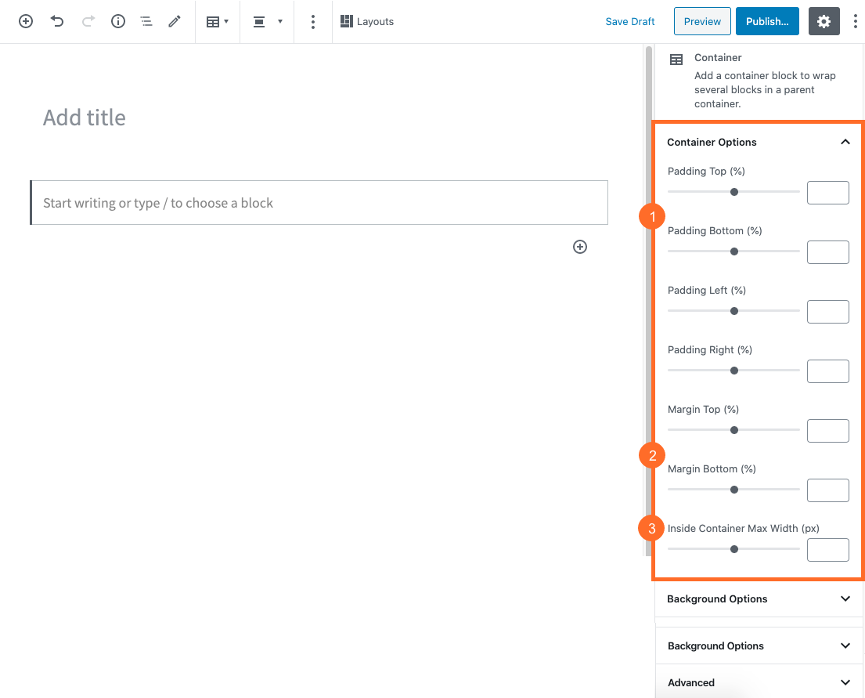Open the container block type dropdown
Viewport: 865px width, 698px height.
pyautogui.click(x=218, y=22)
